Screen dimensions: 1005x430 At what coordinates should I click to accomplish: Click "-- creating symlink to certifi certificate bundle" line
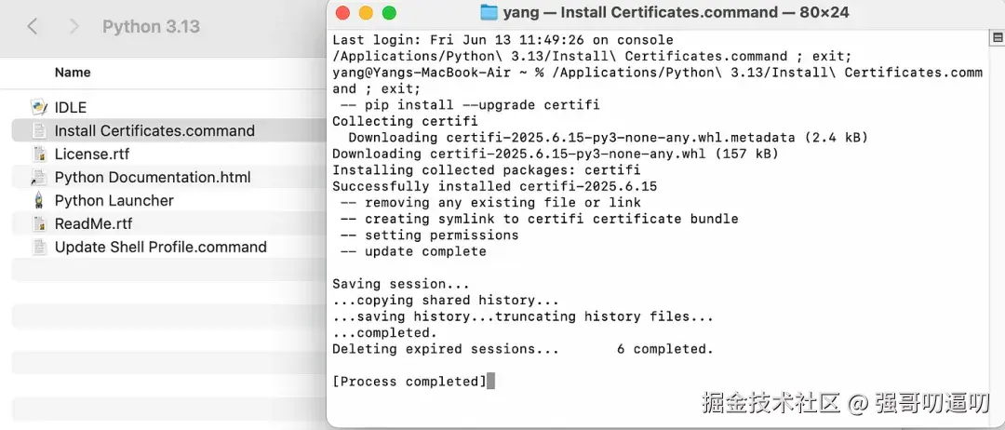point(539,219)
